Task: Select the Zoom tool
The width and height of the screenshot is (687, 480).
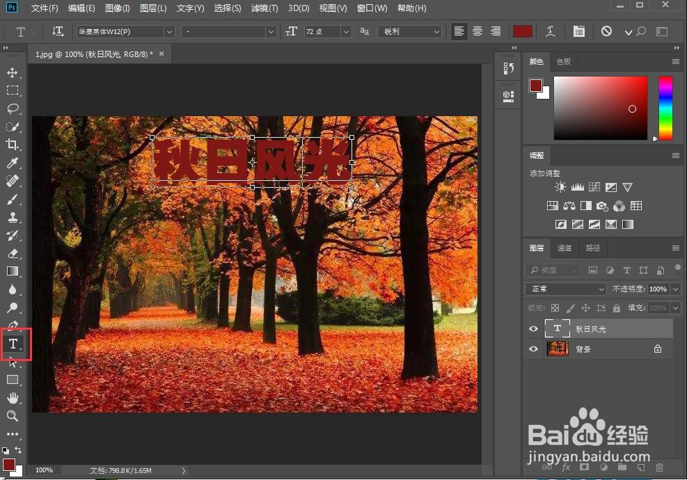Action: 13,415
